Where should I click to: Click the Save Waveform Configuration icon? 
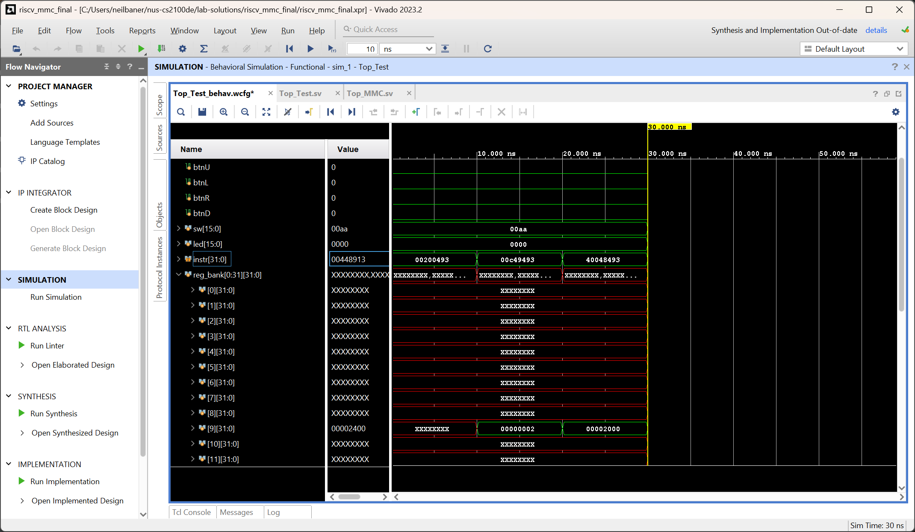coord(202,112)
